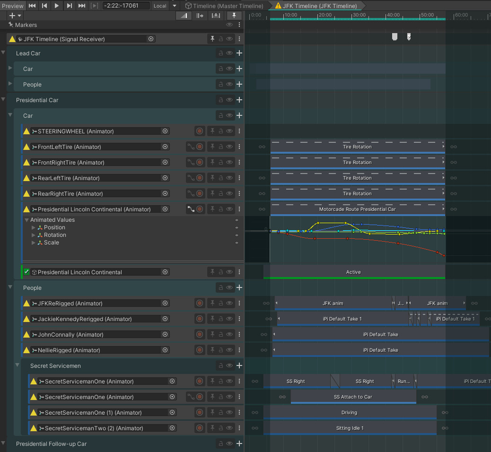Expand the People group under Lead Car
The width and height of the screenshot is (491, 452).
point(10,83)
